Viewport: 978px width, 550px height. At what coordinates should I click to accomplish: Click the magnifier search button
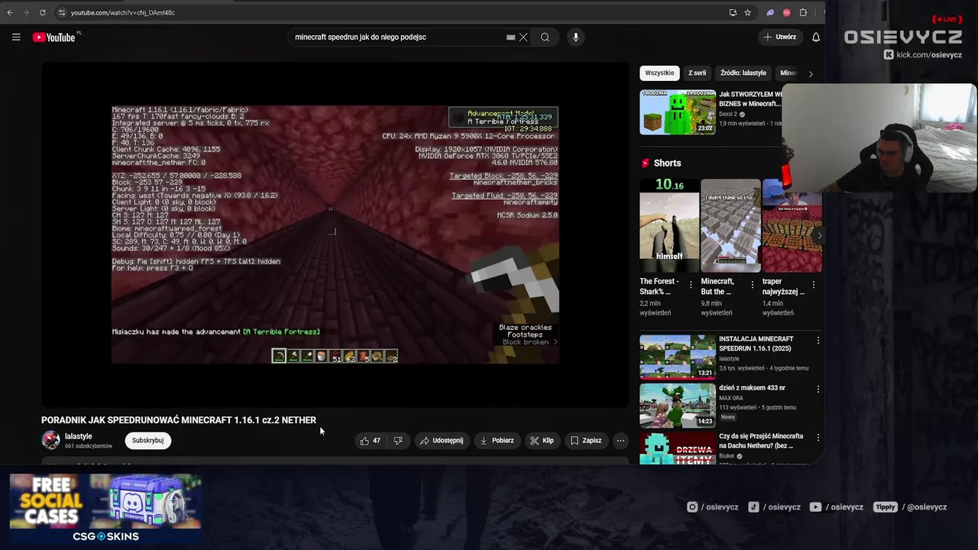pos(545,37)
